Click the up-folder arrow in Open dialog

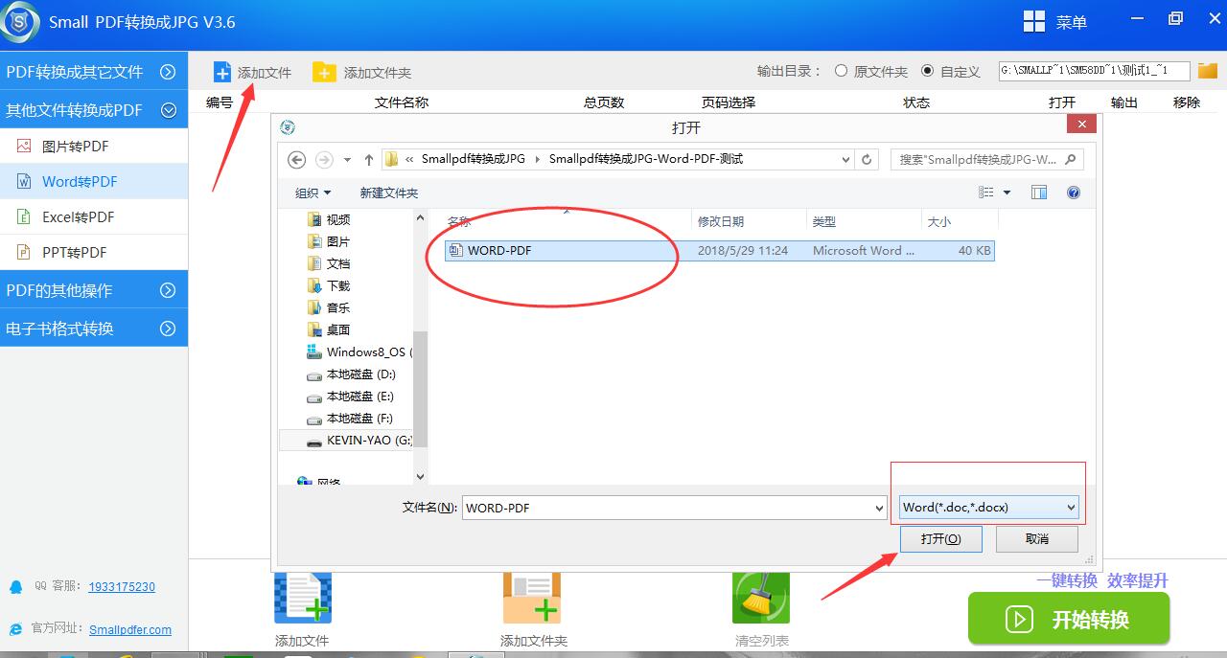coord(368,160)
